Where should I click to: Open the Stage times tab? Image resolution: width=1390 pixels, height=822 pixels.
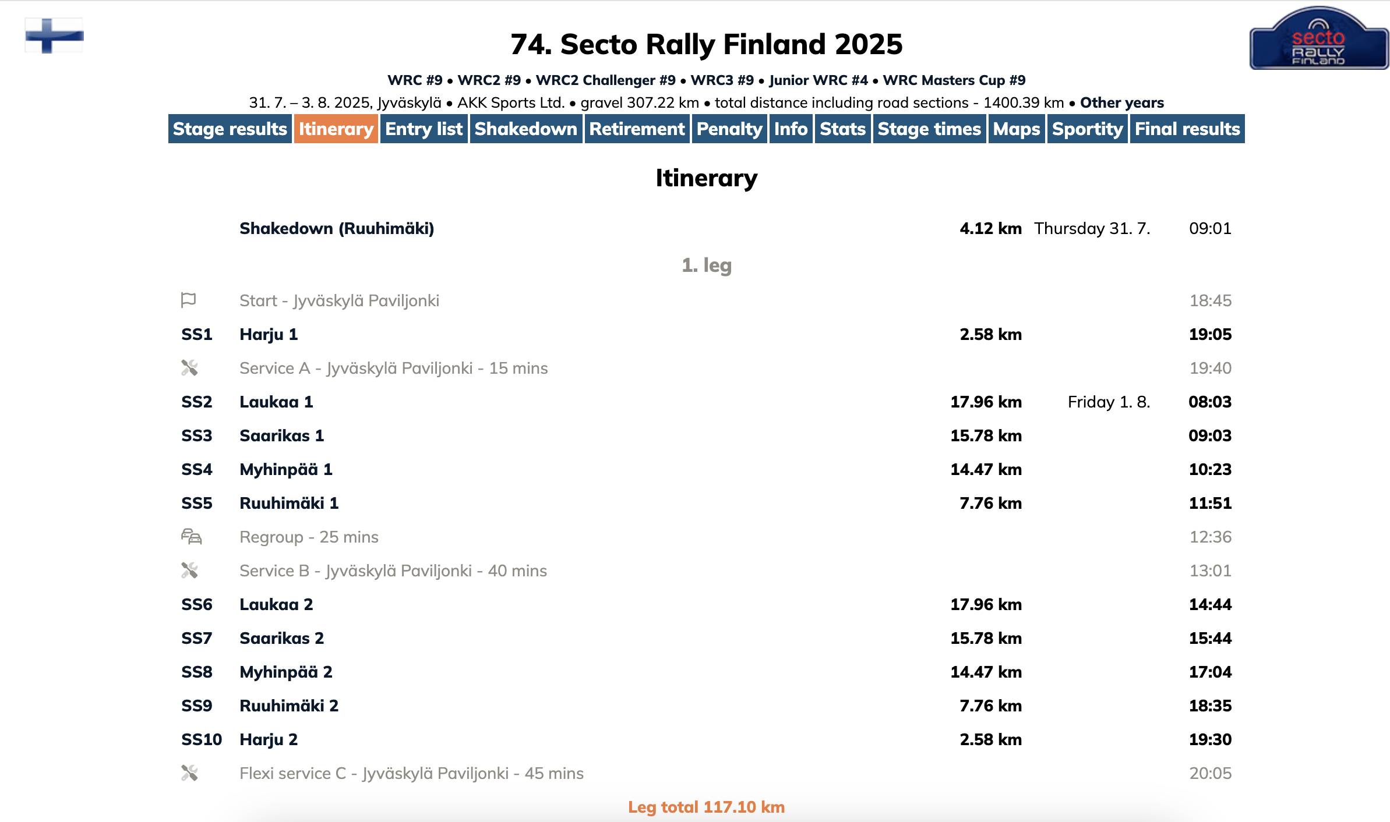(x=929, y=129)
